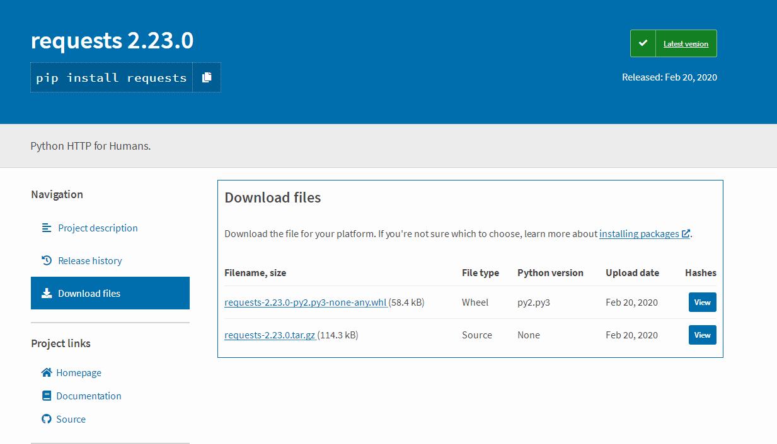
Task: Click the requests 2.23.0 title
Action: coord(112,40)
